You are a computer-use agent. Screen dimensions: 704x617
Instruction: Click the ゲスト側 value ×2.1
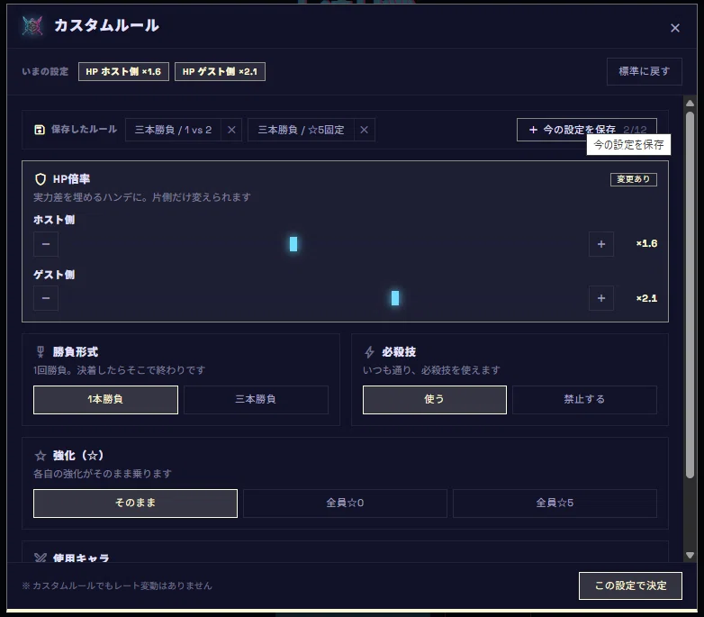646,298
